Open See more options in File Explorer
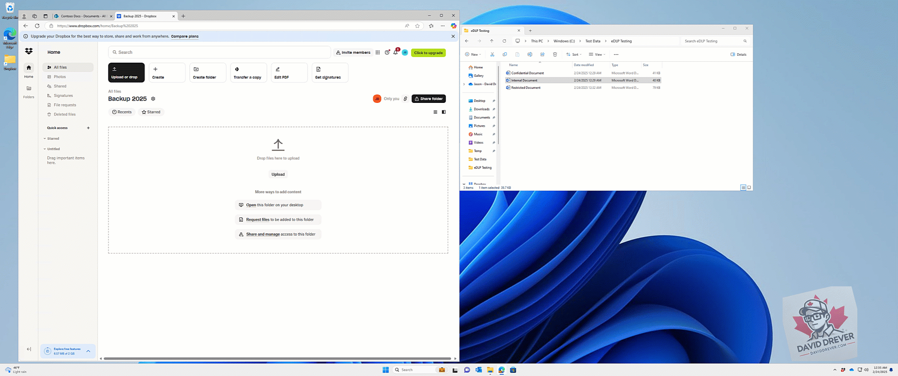 [x=616, y=54]
